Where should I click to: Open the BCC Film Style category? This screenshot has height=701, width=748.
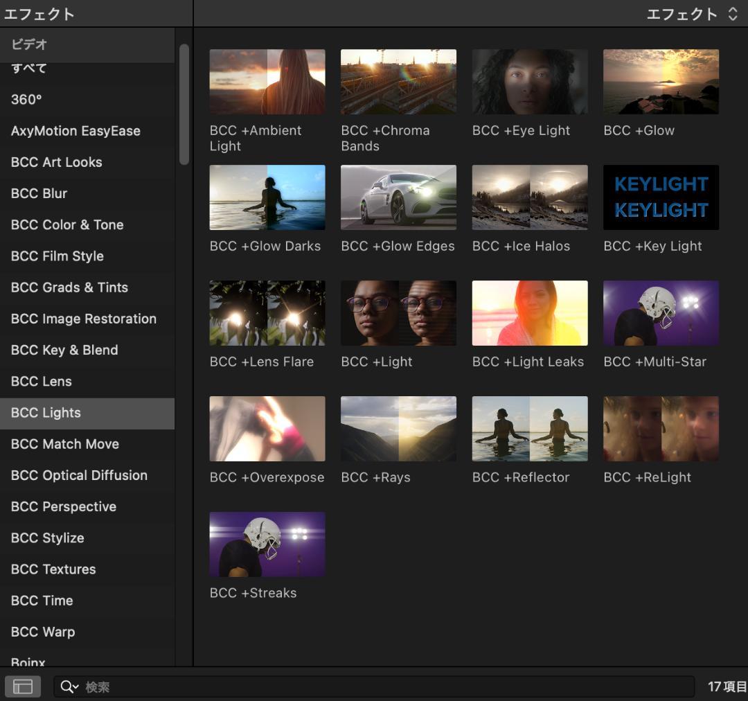pos(57,256)
